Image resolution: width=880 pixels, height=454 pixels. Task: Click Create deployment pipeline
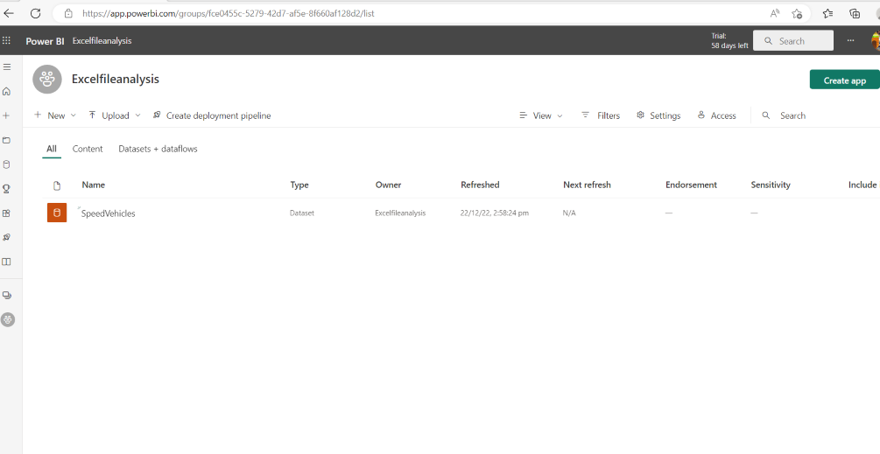pos(212,115)
